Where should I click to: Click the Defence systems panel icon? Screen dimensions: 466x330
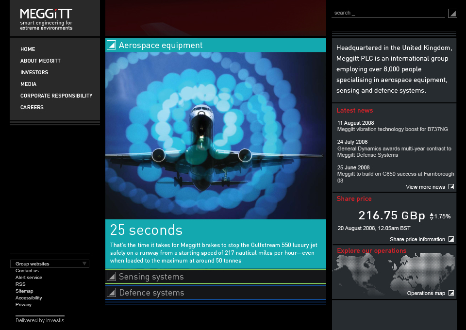111,293
